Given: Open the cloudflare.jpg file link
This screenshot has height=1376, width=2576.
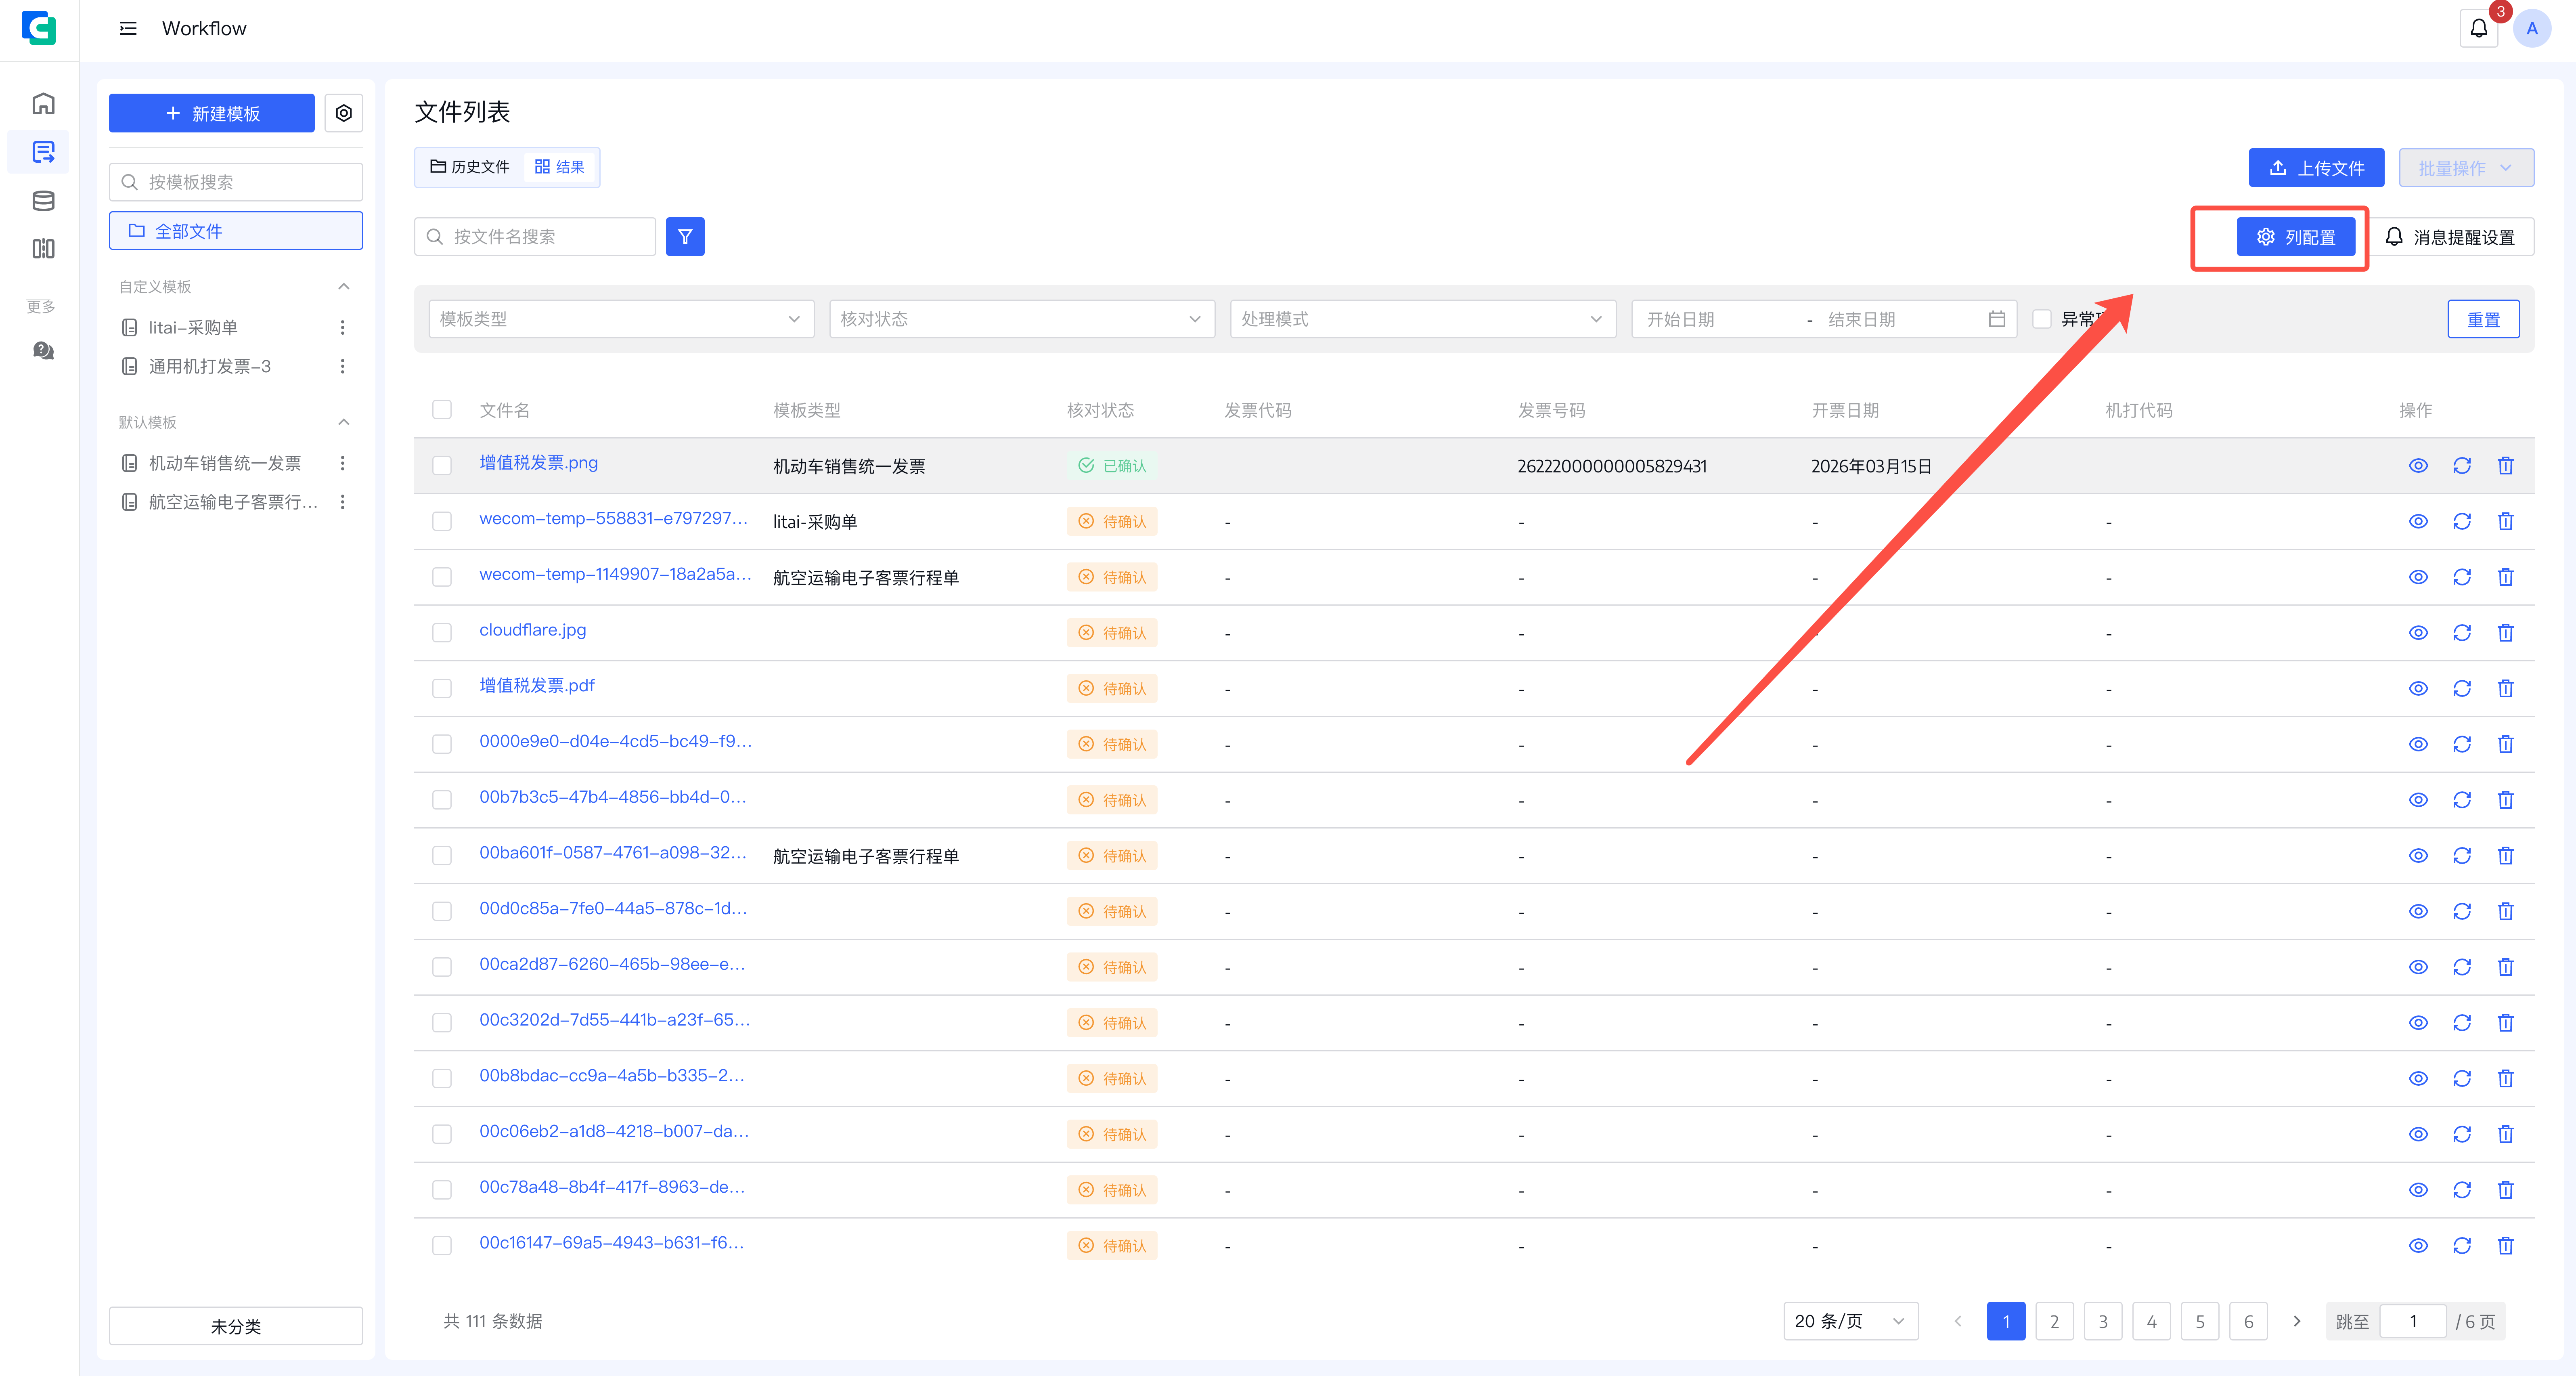Looking at the screenshot, I should pos(533,630).
